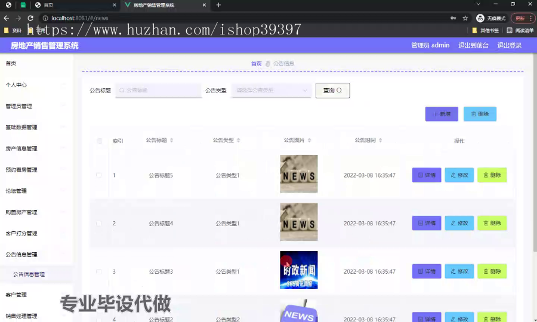Click 修改 for row 公告标题4

[x=459, y=223]
